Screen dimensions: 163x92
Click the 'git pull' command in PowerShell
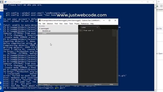(60, 88)
